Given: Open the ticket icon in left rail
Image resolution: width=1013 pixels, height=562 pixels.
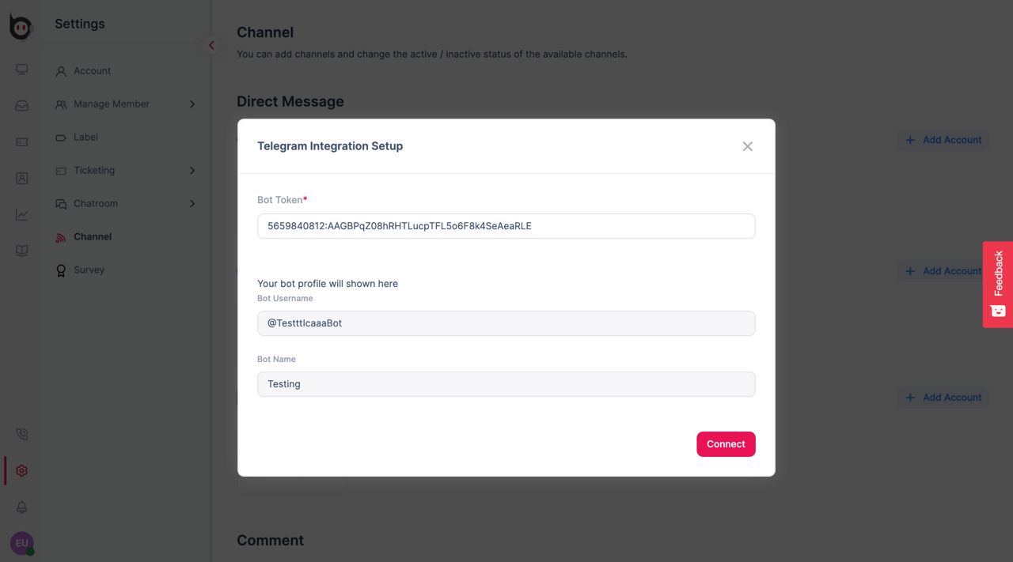Looking at the screenshot, I should [x=22, y=142].
